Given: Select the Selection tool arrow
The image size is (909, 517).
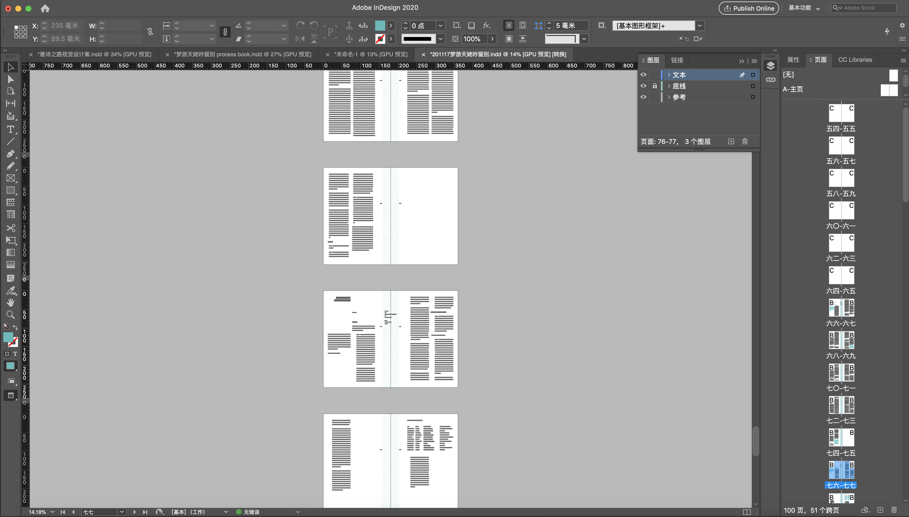Looking at the screenshot, I should coord(11,67).
